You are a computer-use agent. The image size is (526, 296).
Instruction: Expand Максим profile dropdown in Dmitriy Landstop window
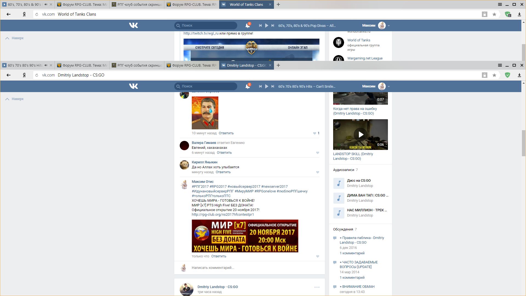point(389,86)
